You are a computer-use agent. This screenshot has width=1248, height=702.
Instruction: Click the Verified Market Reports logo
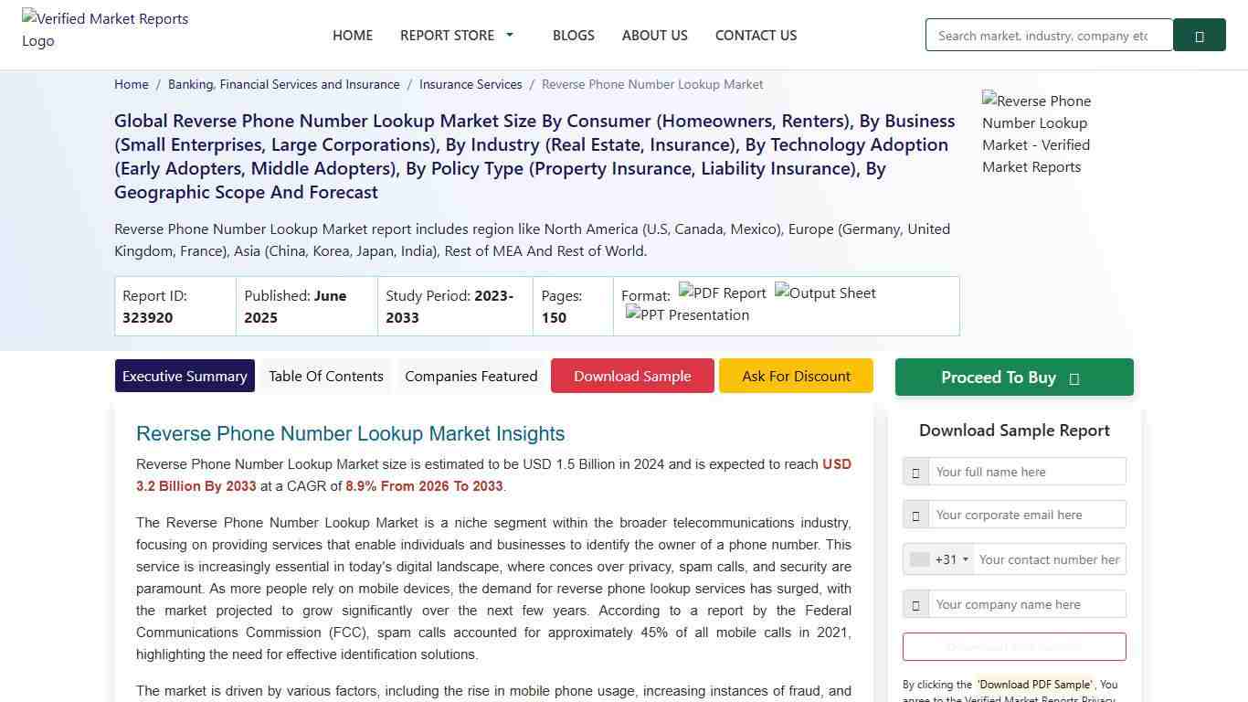(105, 29)
